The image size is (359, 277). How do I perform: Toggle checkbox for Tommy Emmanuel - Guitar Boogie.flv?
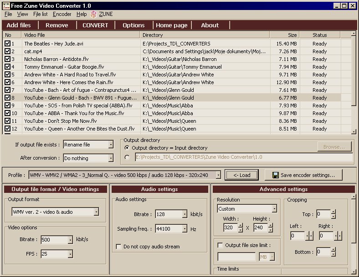click(x=7, y=67)
